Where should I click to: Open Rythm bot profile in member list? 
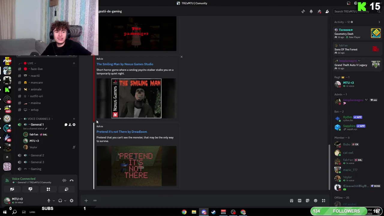coord(357,118)
